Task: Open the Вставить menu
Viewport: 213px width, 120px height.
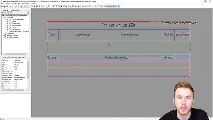Action: (18, 4)
